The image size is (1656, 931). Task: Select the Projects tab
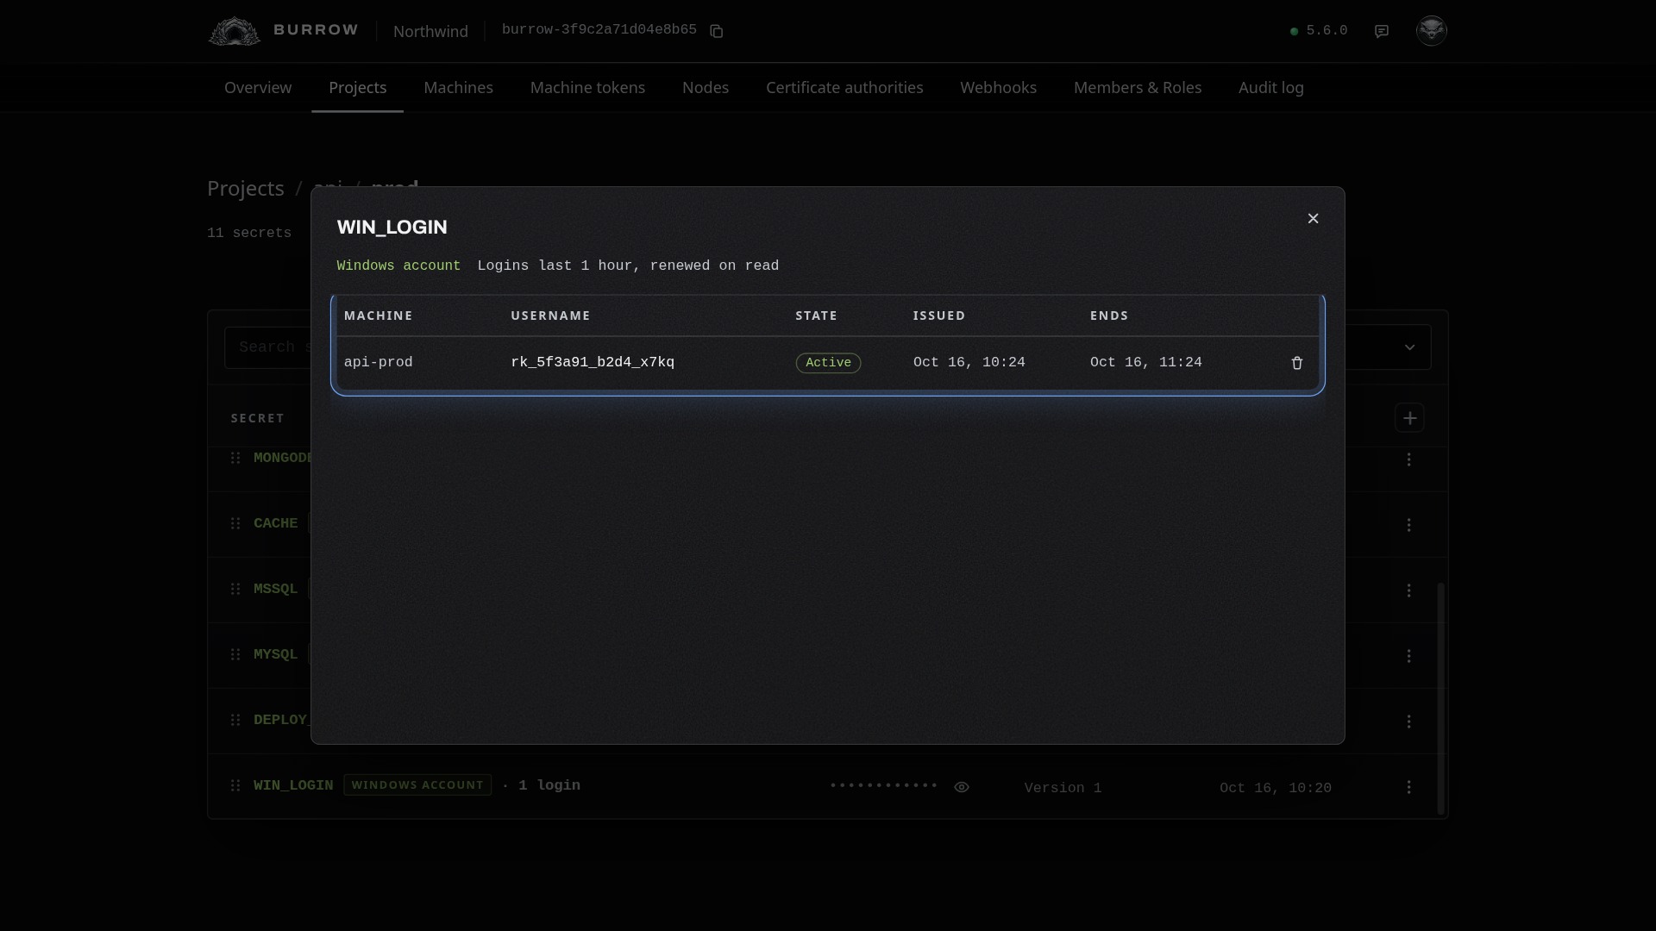(357, 88)
